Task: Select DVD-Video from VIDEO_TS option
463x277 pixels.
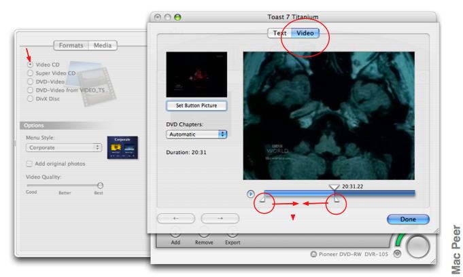Action: pos(30,90)
